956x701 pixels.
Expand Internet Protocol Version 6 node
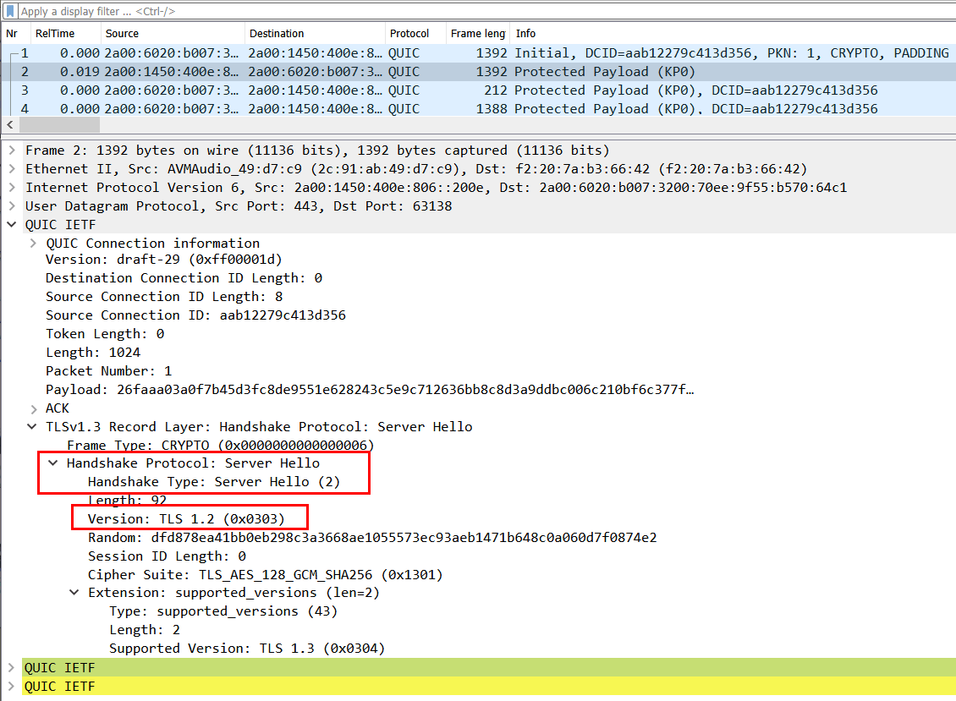(x=12, y=187)
